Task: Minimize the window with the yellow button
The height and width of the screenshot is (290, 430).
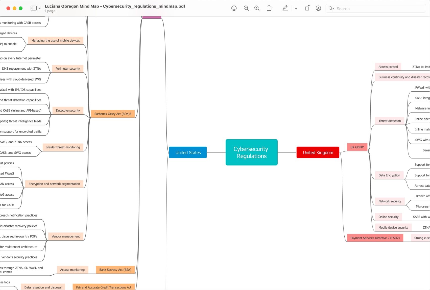Action: coord(14,8)
